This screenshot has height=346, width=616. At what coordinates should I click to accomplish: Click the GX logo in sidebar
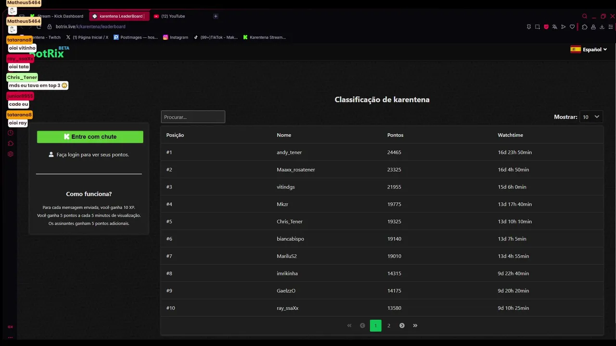click(11, 327)
